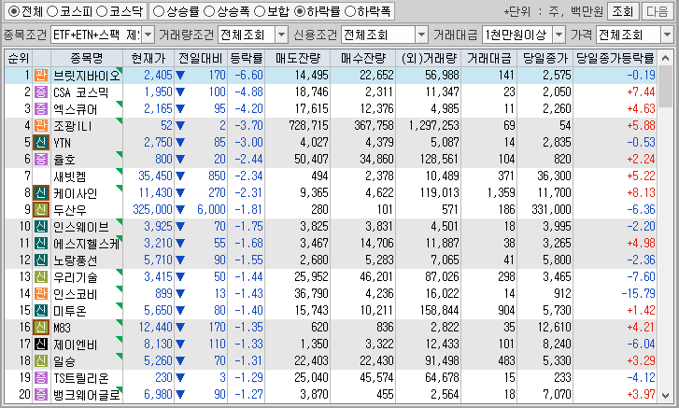The height and width of the screenshot is (408, 679).
Task: Click the 증 badge beside 율호
Action: (x=41, y=159)
